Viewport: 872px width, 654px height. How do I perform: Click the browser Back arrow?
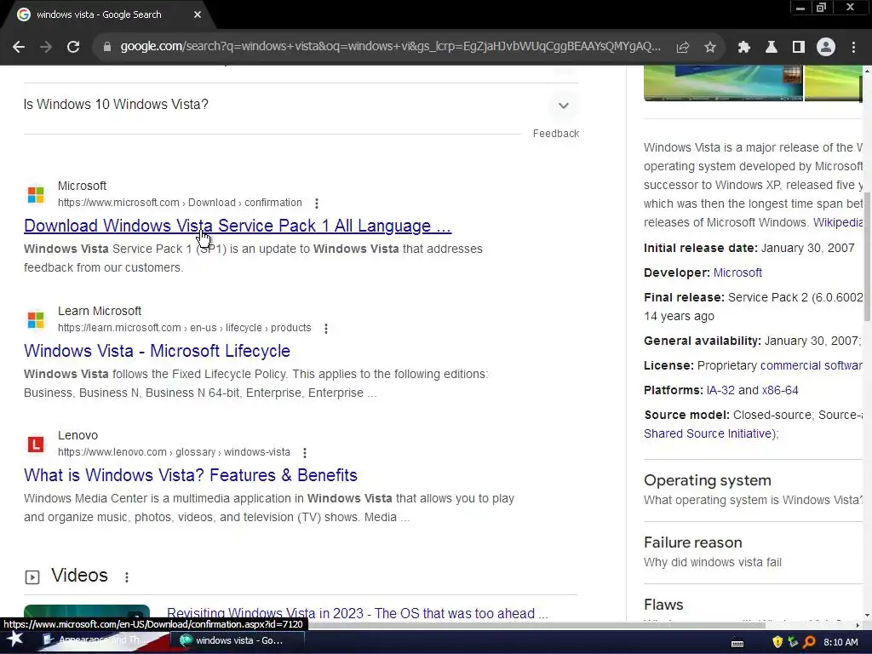tap(19, 48)
